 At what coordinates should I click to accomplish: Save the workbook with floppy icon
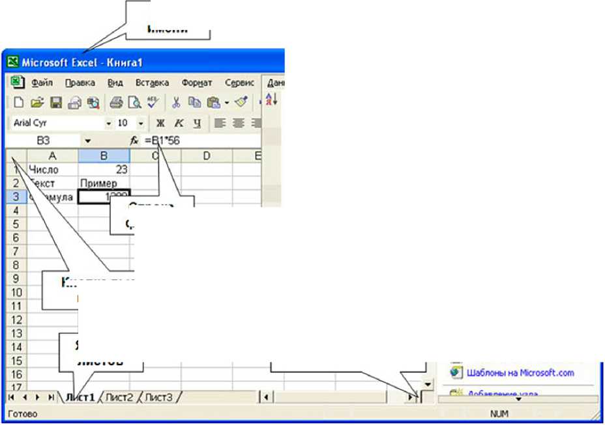pos(56,102)
